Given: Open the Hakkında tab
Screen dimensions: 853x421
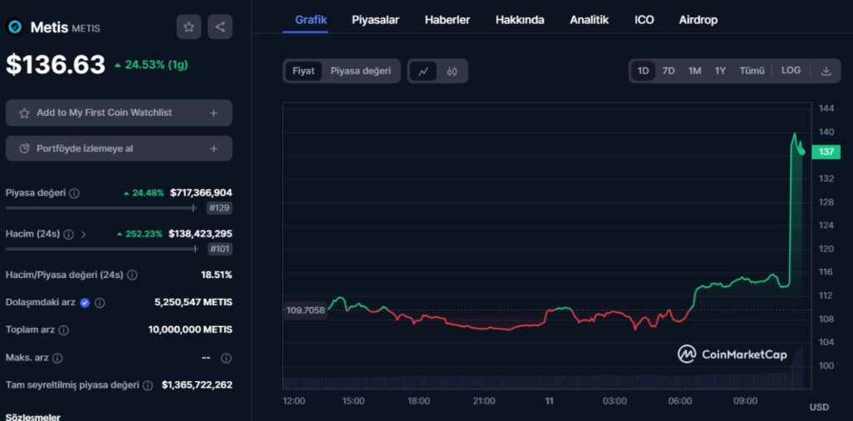Looking at the screenshot, I should (x=520, y=20).
